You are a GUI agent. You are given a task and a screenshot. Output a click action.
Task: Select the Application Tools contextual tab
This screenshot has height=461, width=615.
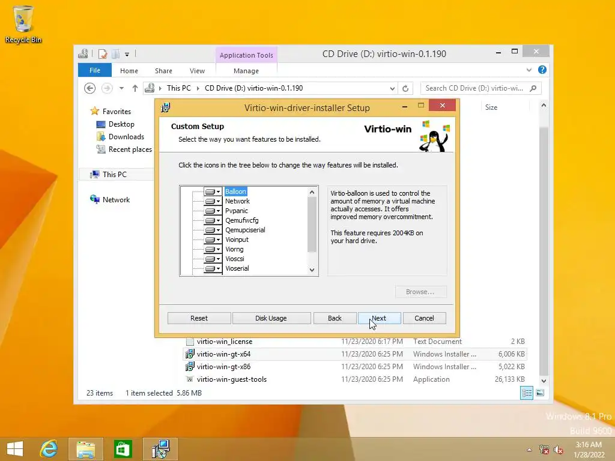[246, 55]
